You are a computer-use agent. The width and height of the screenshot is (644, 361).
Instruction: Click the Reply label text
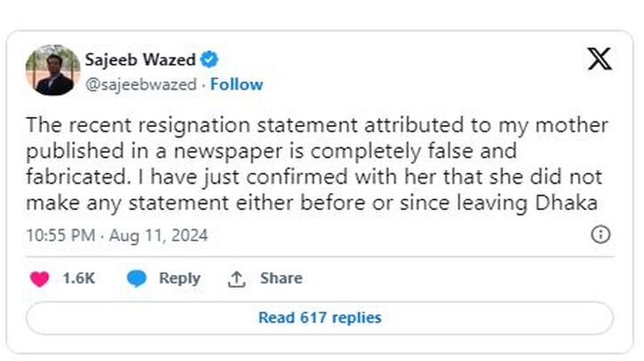pyautogui.click(x=179, y=279)
